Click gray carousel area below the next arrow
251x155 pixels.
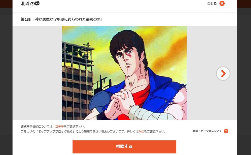point(223,99)
